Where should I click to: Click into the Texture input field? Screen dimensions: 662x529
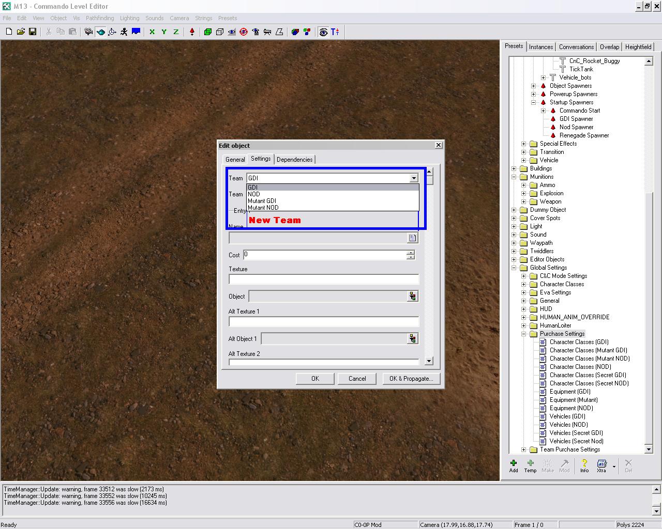tap(323, 279)
